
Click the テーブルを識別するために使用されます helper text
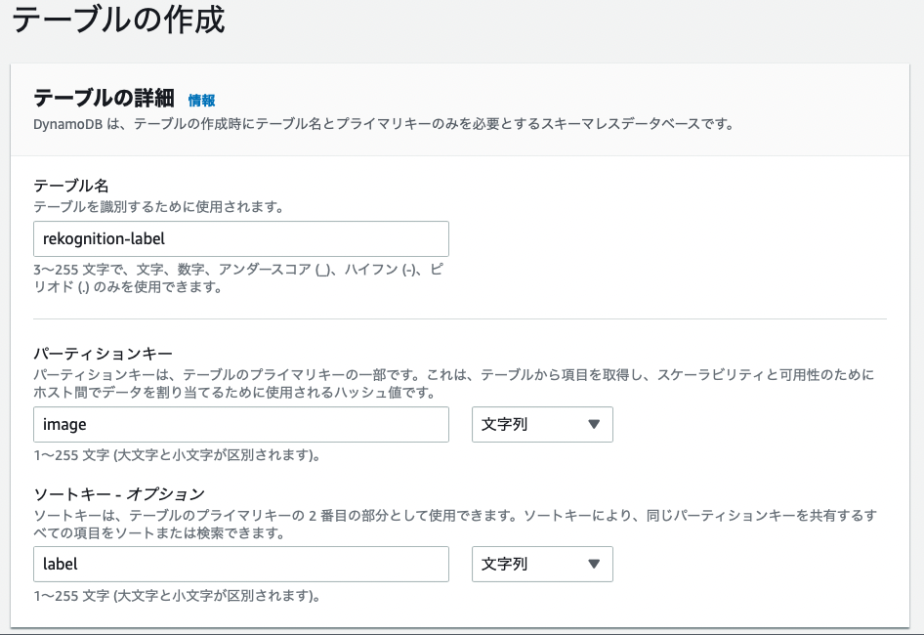[158, 207]
